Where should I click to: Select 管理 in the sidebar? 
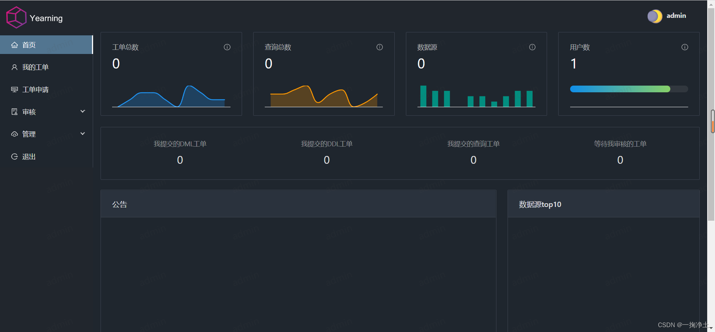click(46, 134)
